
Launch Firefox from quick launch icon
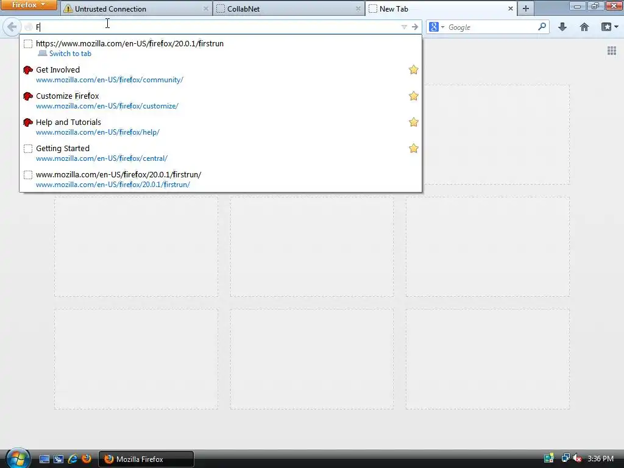coord(87,459)
